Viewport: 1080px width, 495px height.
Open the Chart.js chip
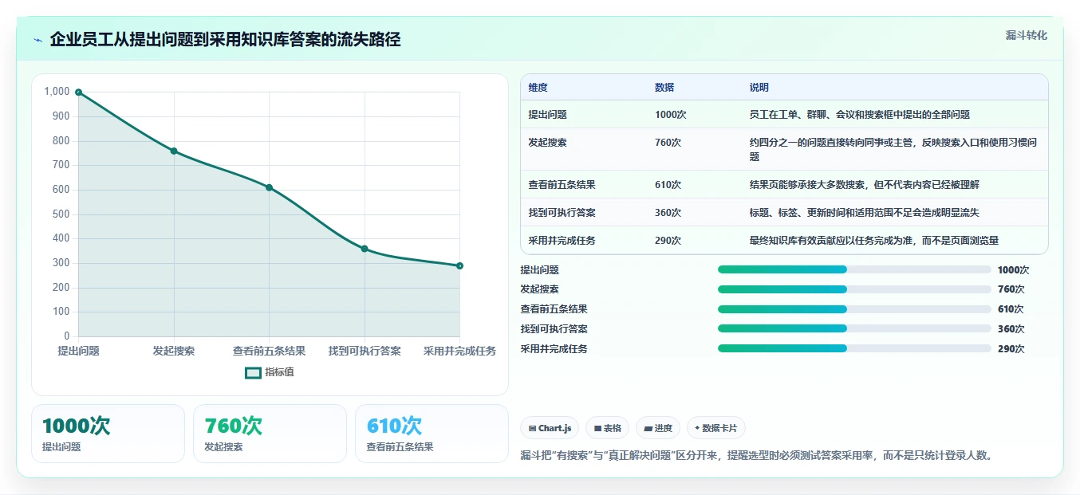pos(550,428)
